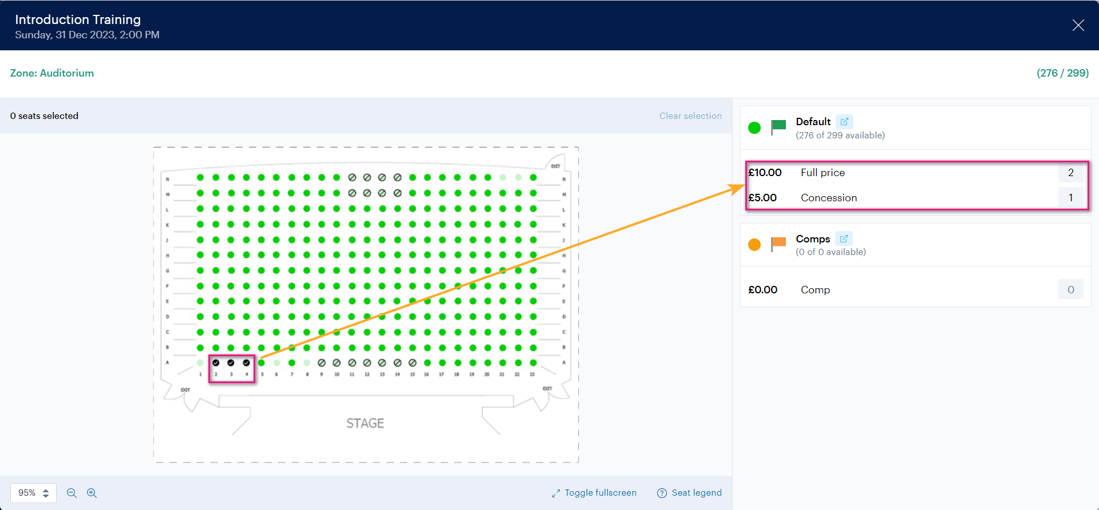Image resolution: width=1099 pixels, height=510 pixels.
Task: Open Default price list external link icon
Action: tap(844, 122)
